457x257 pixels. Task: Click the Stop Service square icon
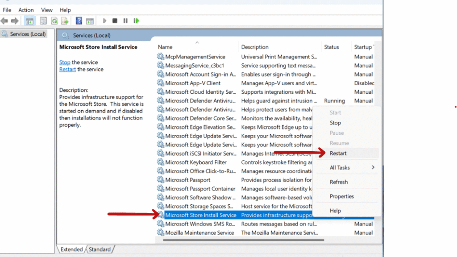pos(115,21)
